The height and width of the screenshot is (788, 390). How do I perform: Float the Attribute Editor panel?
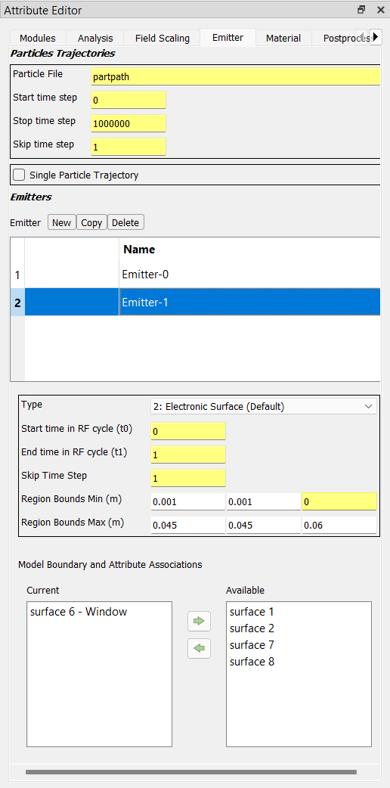[x=361, y=10]
